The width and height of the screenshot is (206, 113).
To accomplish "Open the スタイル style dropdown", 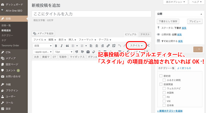I will pyautogui.click(x=136, y=46).
